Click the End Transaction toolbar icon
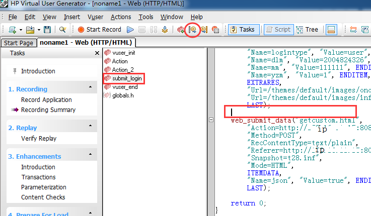The width and height of the screenshot is (371, 216). [204, 30]
